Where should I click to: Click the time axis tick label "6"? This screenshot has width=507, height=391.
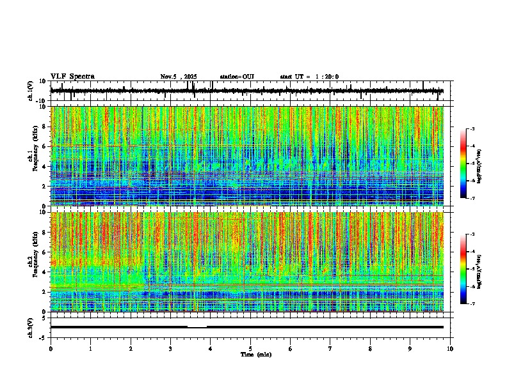(291, 349)
